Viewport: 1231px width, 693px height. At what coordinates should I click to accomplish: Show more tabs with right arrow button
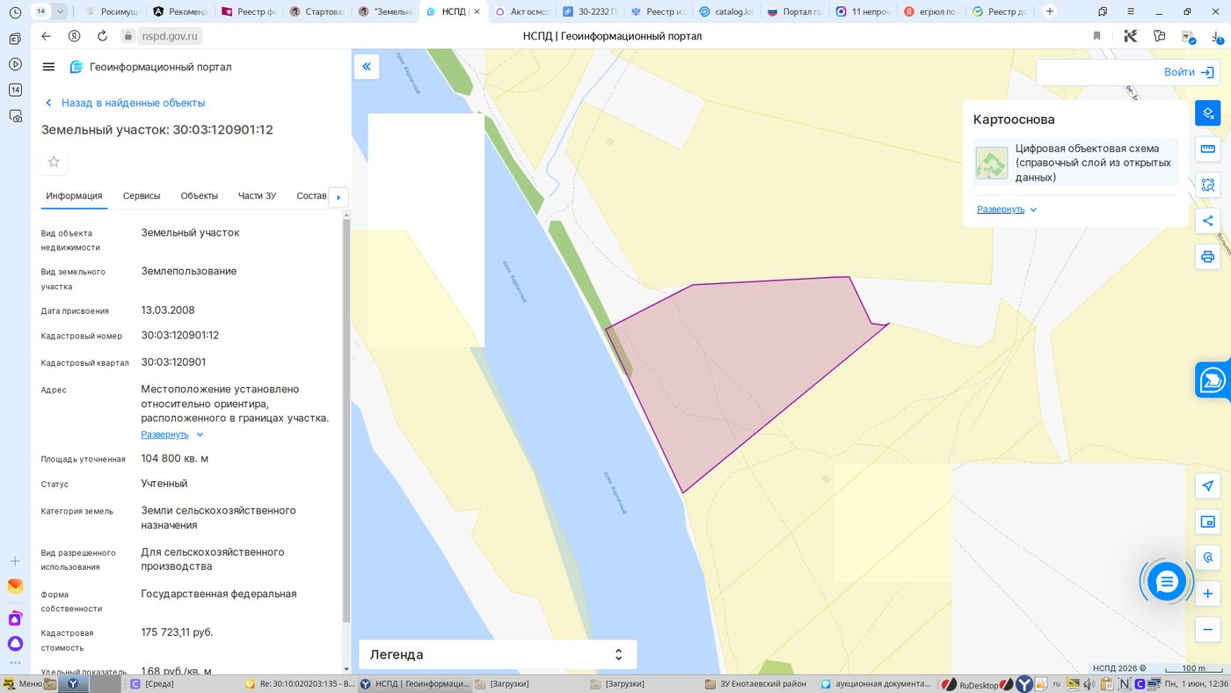point(339,197)
